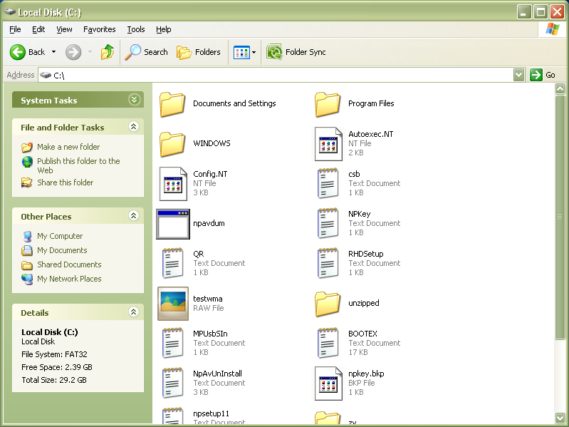Select the npavdum application icon
This screenshot has width=569, height=427.
point(172,224)
